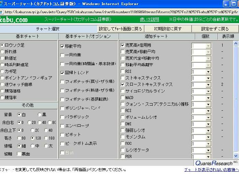Click scroll-down arrow of chart list
The image size is (239, 174).
(236, 156)
